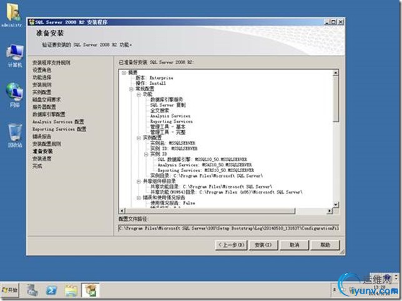Open Windows Explorer from the taskbar
The height and width of the screenshot is (301, 402).
point(71,290)
